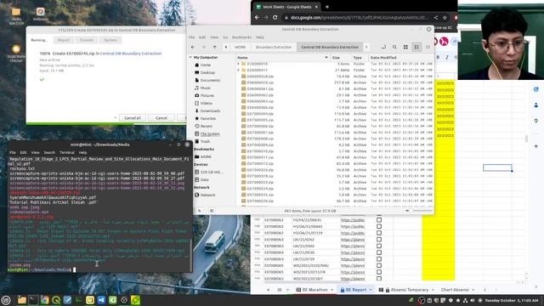Image resolution: width=544 pixels, height=306 pixels.
Task: Go forward in the file manager
Action: 204,48
